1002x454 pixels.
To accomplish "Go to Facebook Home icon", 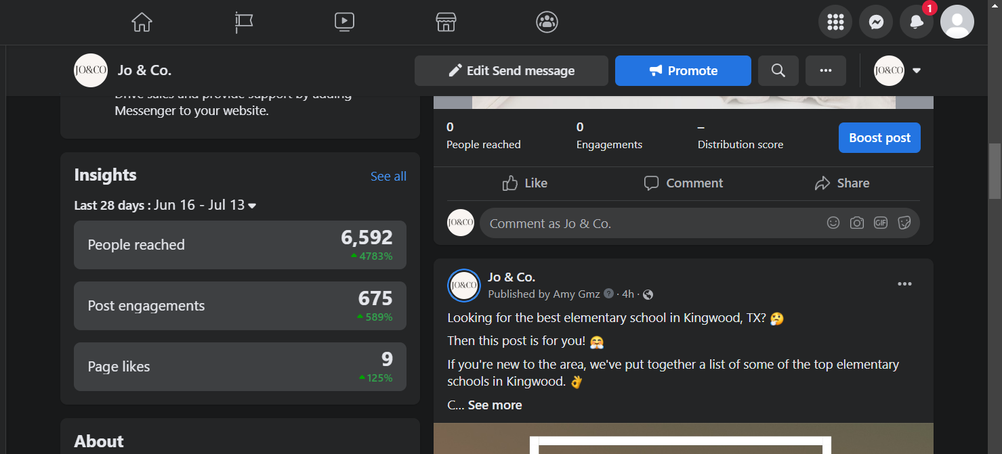I will (142, 22).
